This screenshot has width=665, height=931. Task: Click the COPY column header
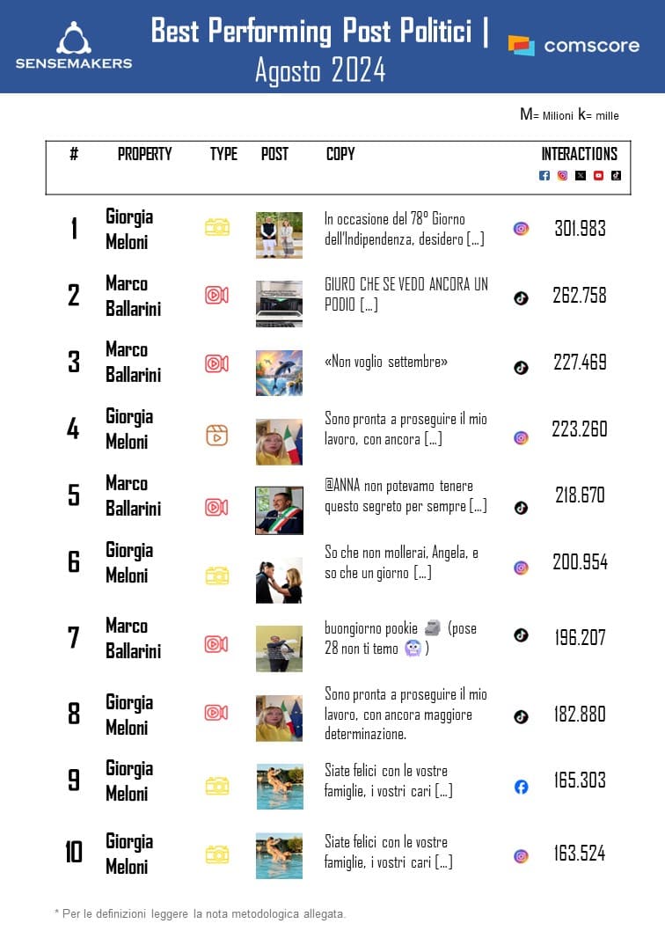click(x=340, y=154)
